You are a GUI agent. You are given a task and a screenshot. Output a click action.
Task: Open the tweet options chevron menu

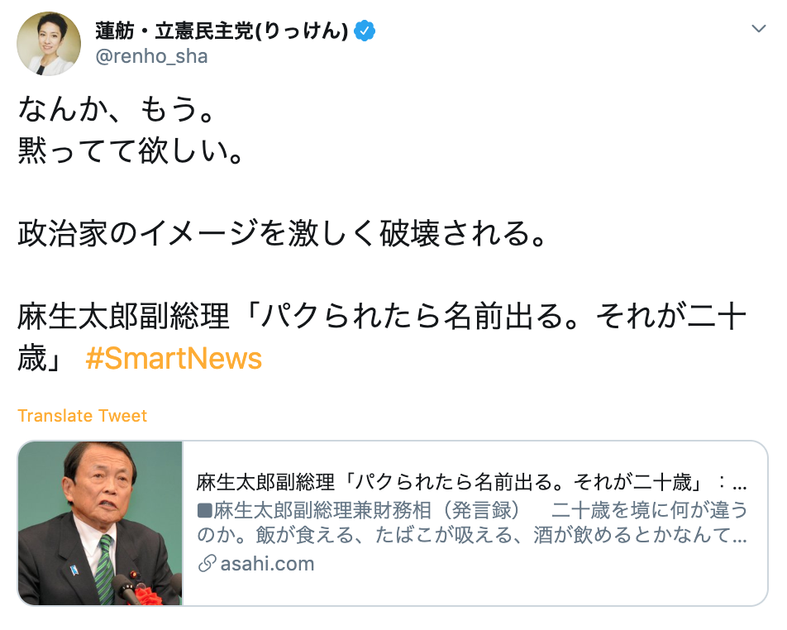point(758,29)
